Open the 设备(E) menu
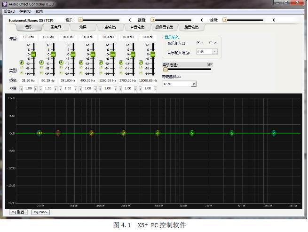 click(9, 11)
